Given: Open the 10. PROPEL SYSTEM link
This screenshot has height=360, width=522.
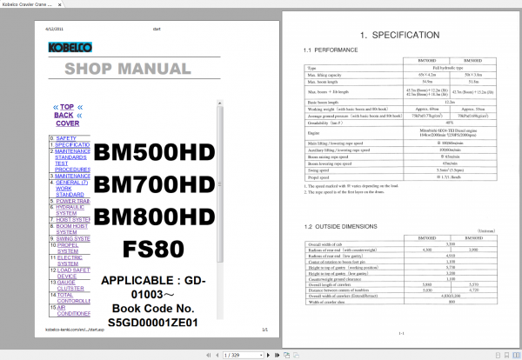Looking at the screenshot, I should pyautogui.click(x=68, y=248).
